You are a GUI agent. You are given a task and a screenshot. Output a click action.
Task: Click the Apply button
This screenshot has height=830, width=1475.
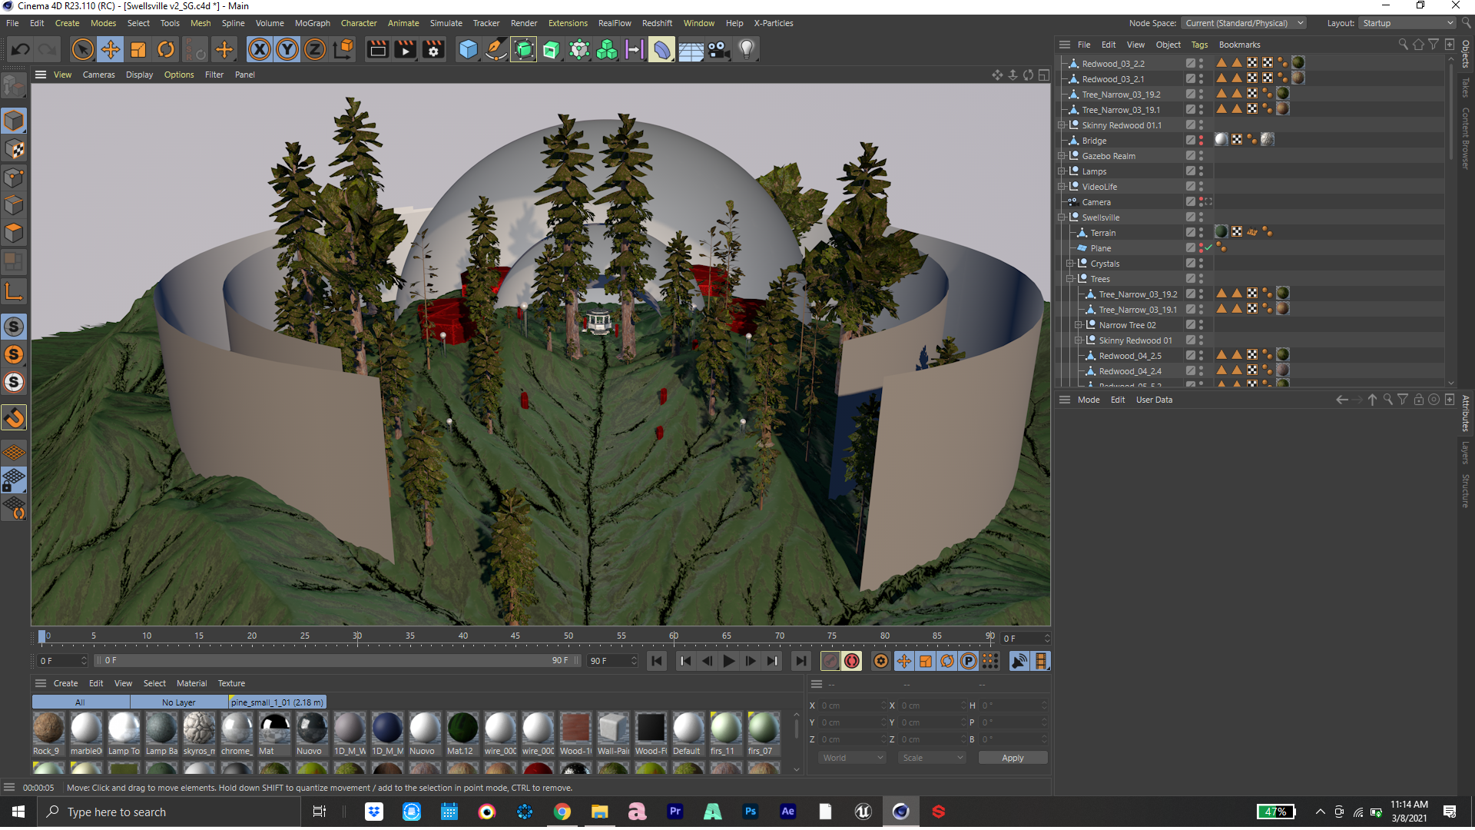1013,758
